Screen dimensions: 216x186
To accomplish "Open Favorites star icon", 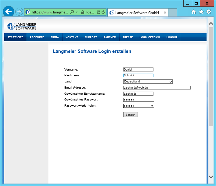I will point(201,12).
